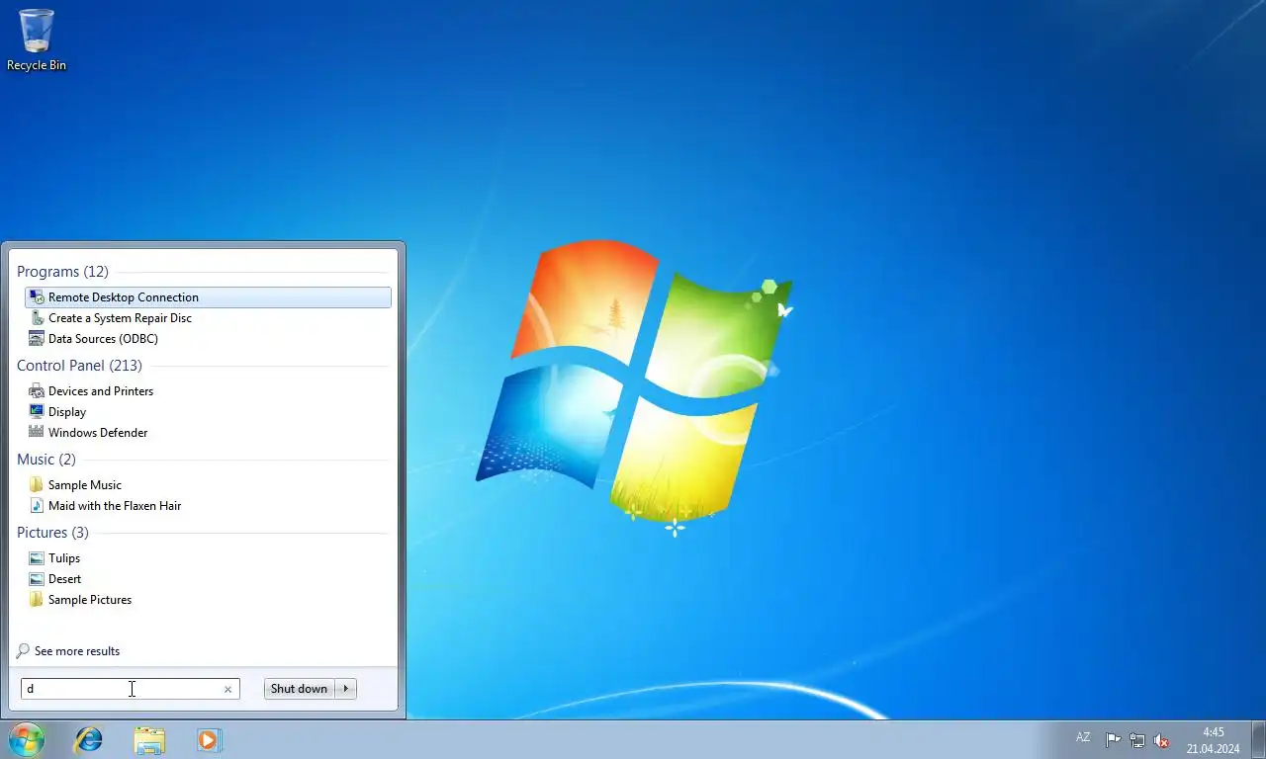This screenshot has width=1266, height=759.
Task: Click the Create a System Repair Disc icon
Action: 37,318
